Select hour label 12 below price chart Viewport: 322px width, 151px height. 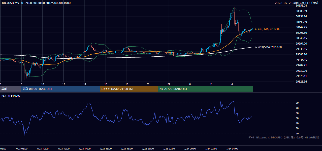coord(64,84)
